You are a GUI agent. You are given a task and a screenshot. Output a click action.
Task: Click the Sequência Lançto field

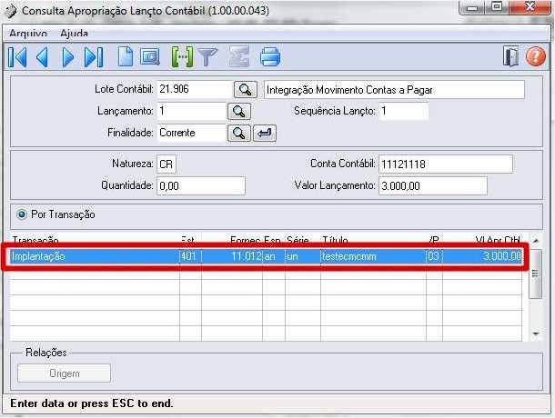(x=403, y=111)
